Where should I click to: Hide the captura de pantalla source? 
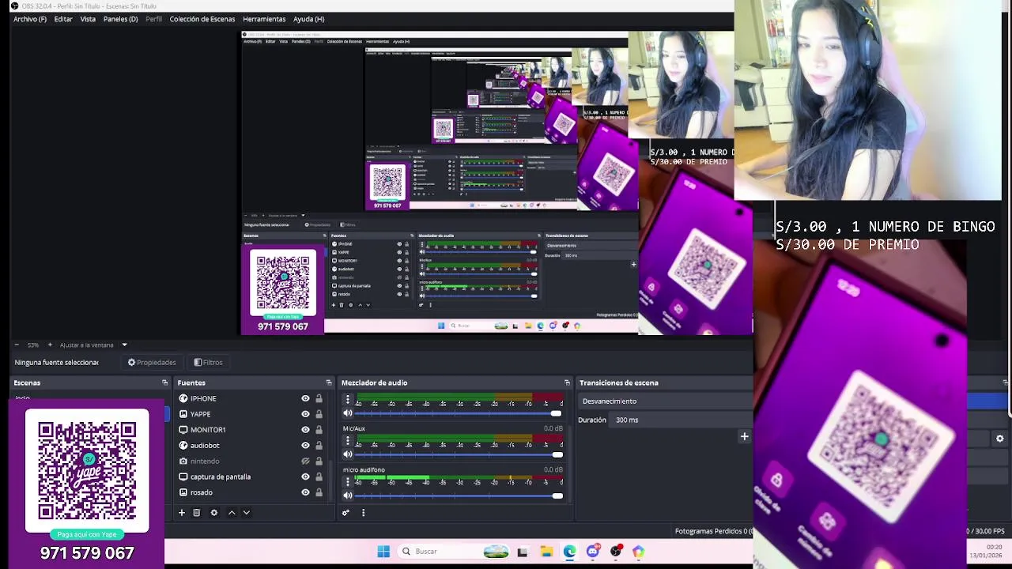pos(305,477)
